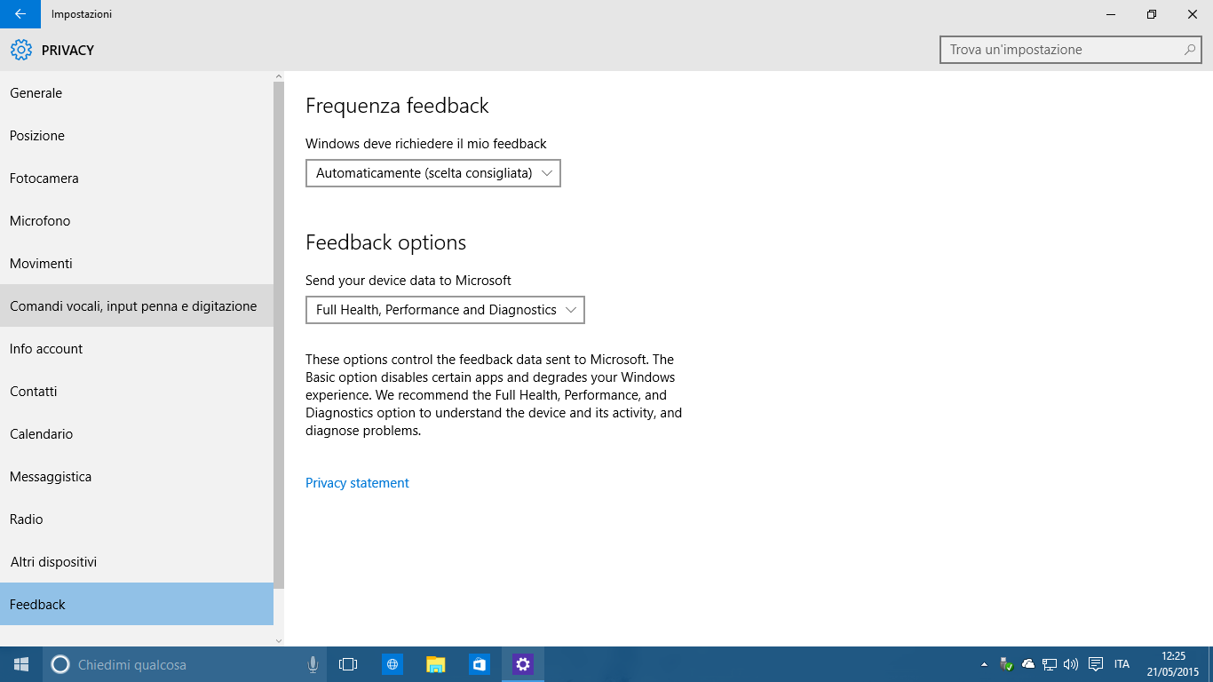Close the Impostazioni window

click(x=1193, y=14)
